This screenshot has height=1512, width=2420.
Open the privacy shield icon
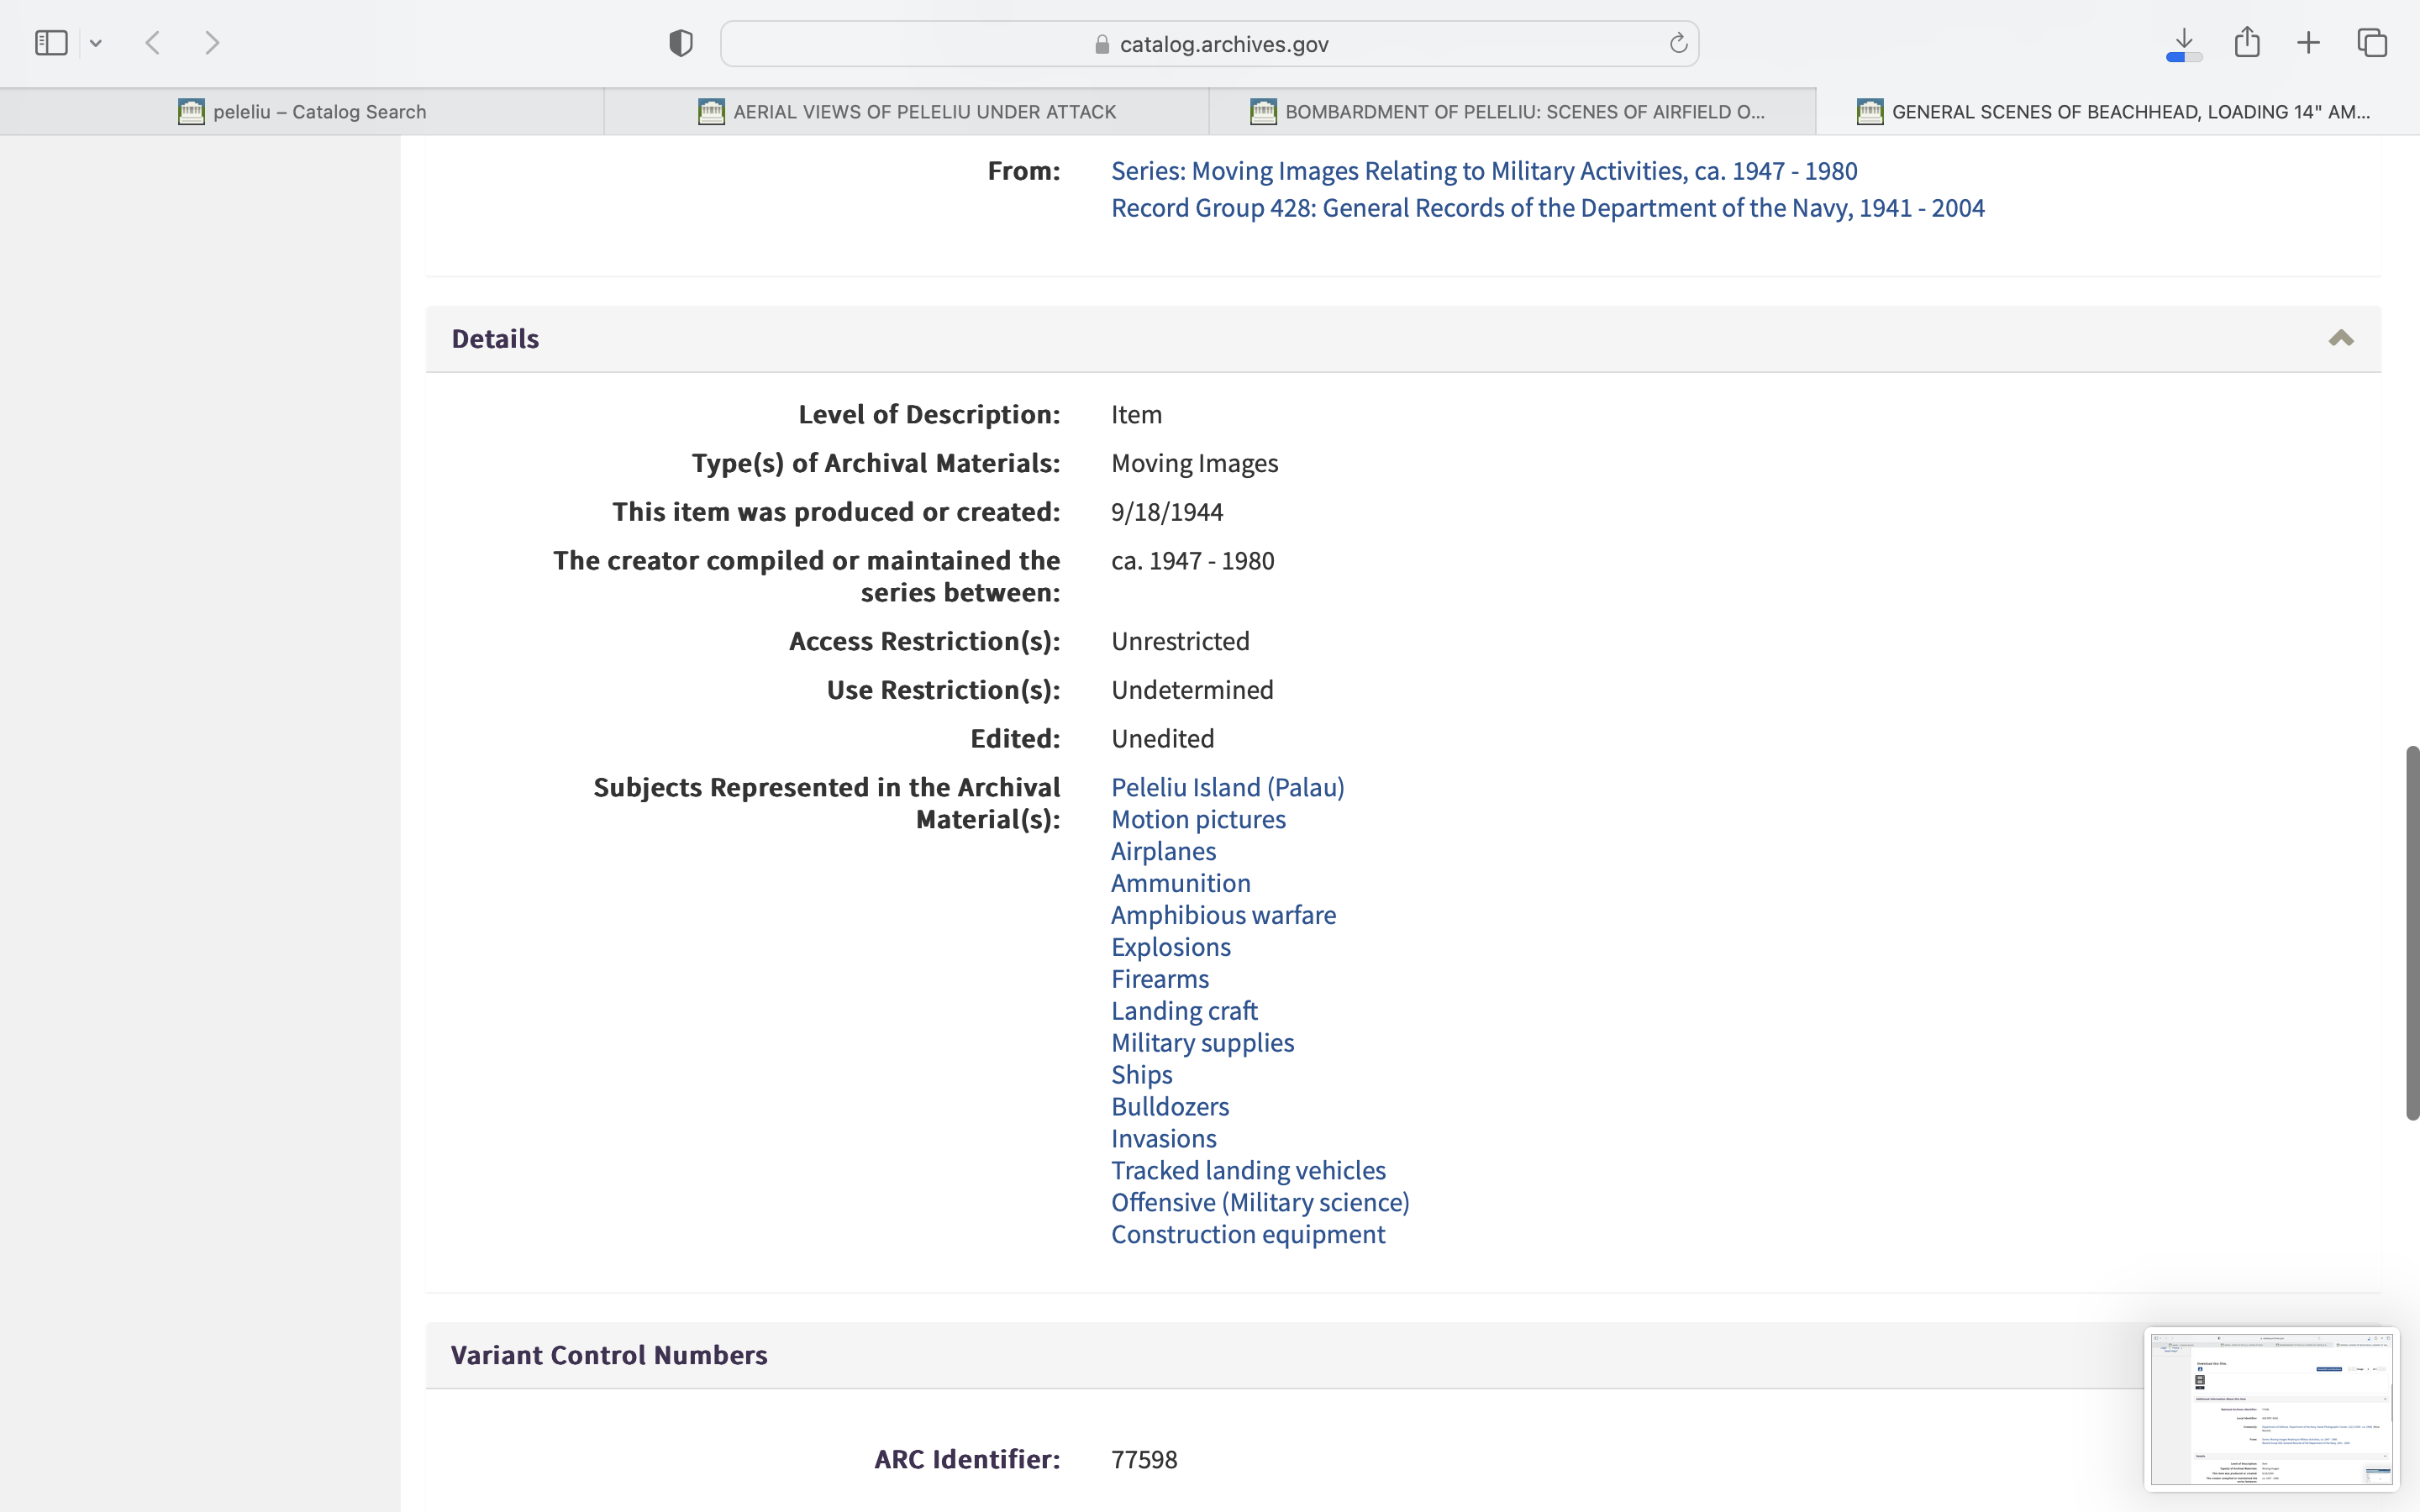(x=681, y=43)
